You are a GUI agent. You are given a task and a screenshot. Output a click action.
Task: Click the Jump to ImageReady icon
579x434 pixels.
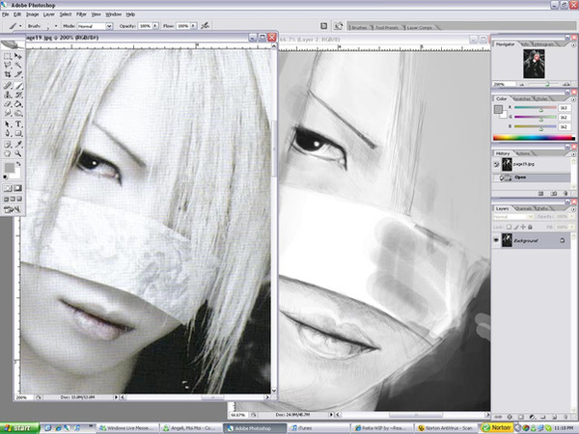[13, 209]
